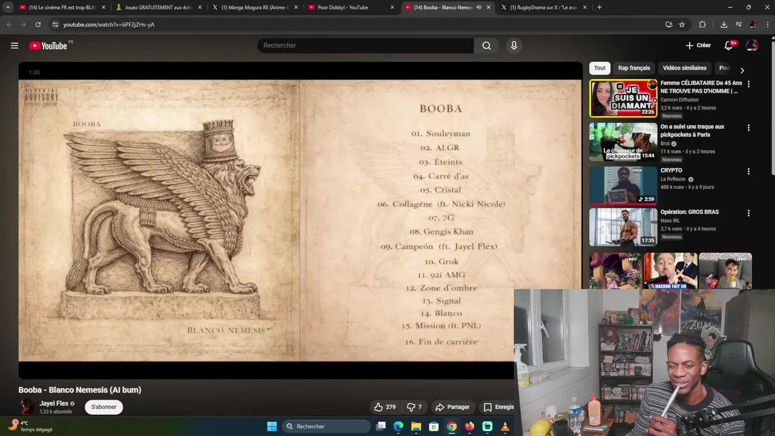Switch to 'Poor Dobby! - YouTube' tab

351,7
